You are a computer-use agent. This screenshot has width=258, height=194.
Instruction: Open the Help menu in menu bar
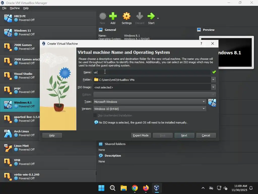coord(26,8)
